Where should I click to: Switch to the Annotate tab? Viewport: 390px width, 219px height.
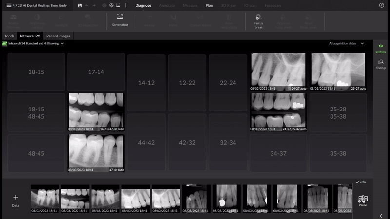point(167,5)
